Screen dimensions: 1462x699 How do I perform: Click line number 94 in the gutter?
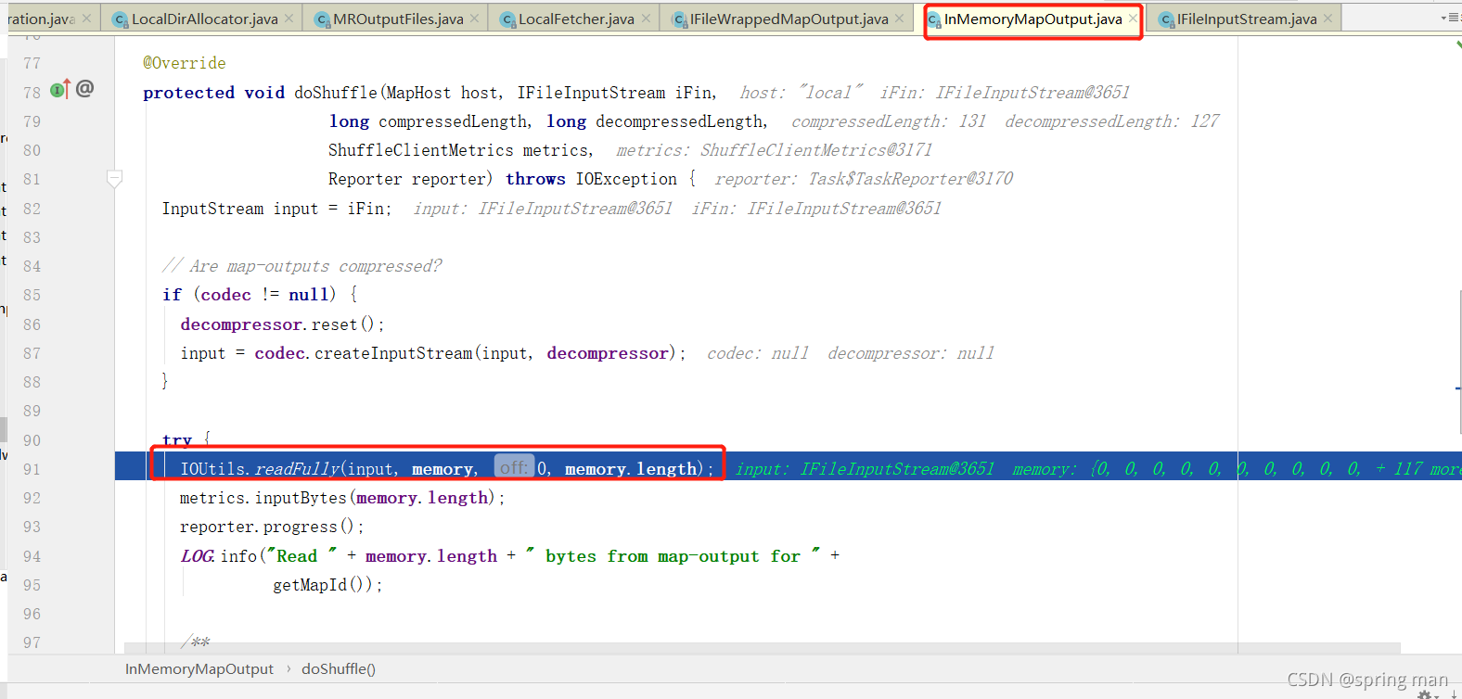pyautogui.click(x=32, y=556)
